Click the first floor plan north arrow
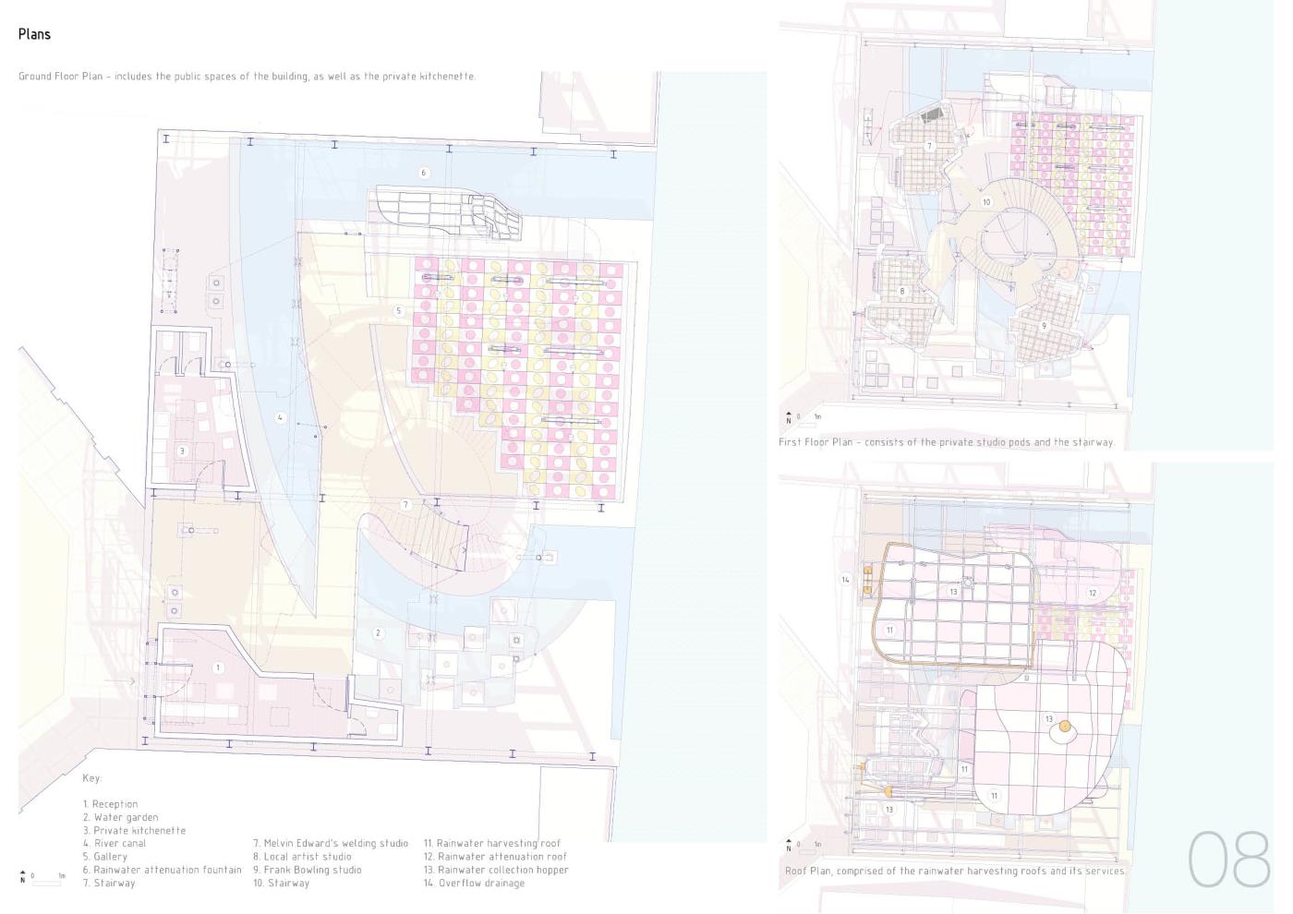Image resolution: width=1293 pixels, height=914 pixels. [788, 417]
